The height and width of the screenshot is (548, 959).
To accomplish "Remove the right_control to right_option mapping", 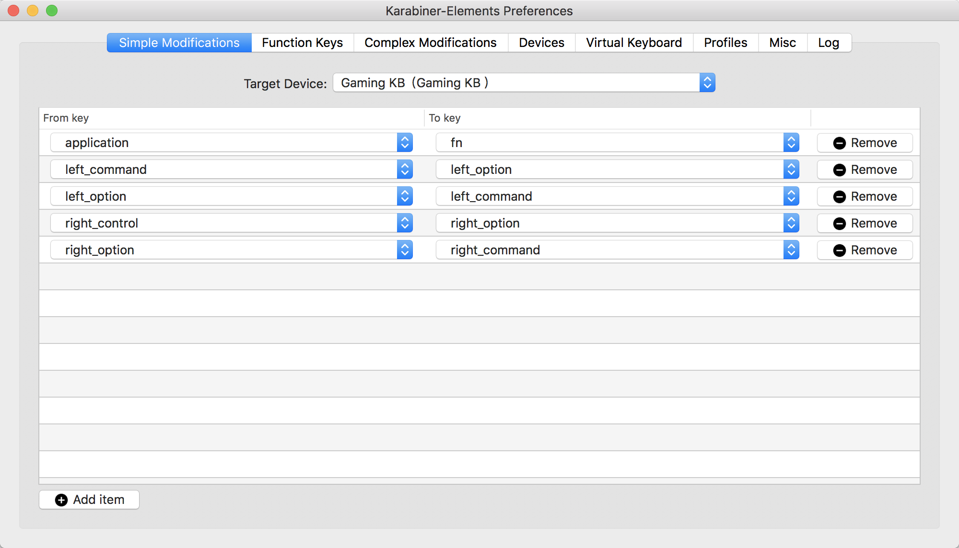I will click(865, 223).
